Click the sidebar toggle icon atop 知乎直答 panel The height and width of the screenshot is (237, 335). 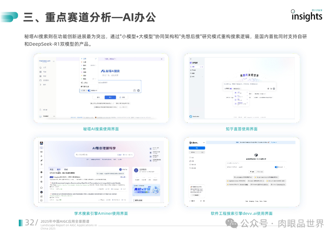(x=191, y=59)
